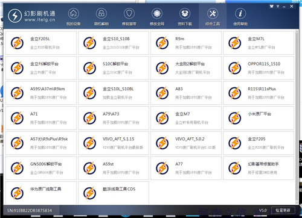Screen dimensions: 302x218
Task: Click the skin (shirt) icon in title bar
Action: click(x=272, y=6)
